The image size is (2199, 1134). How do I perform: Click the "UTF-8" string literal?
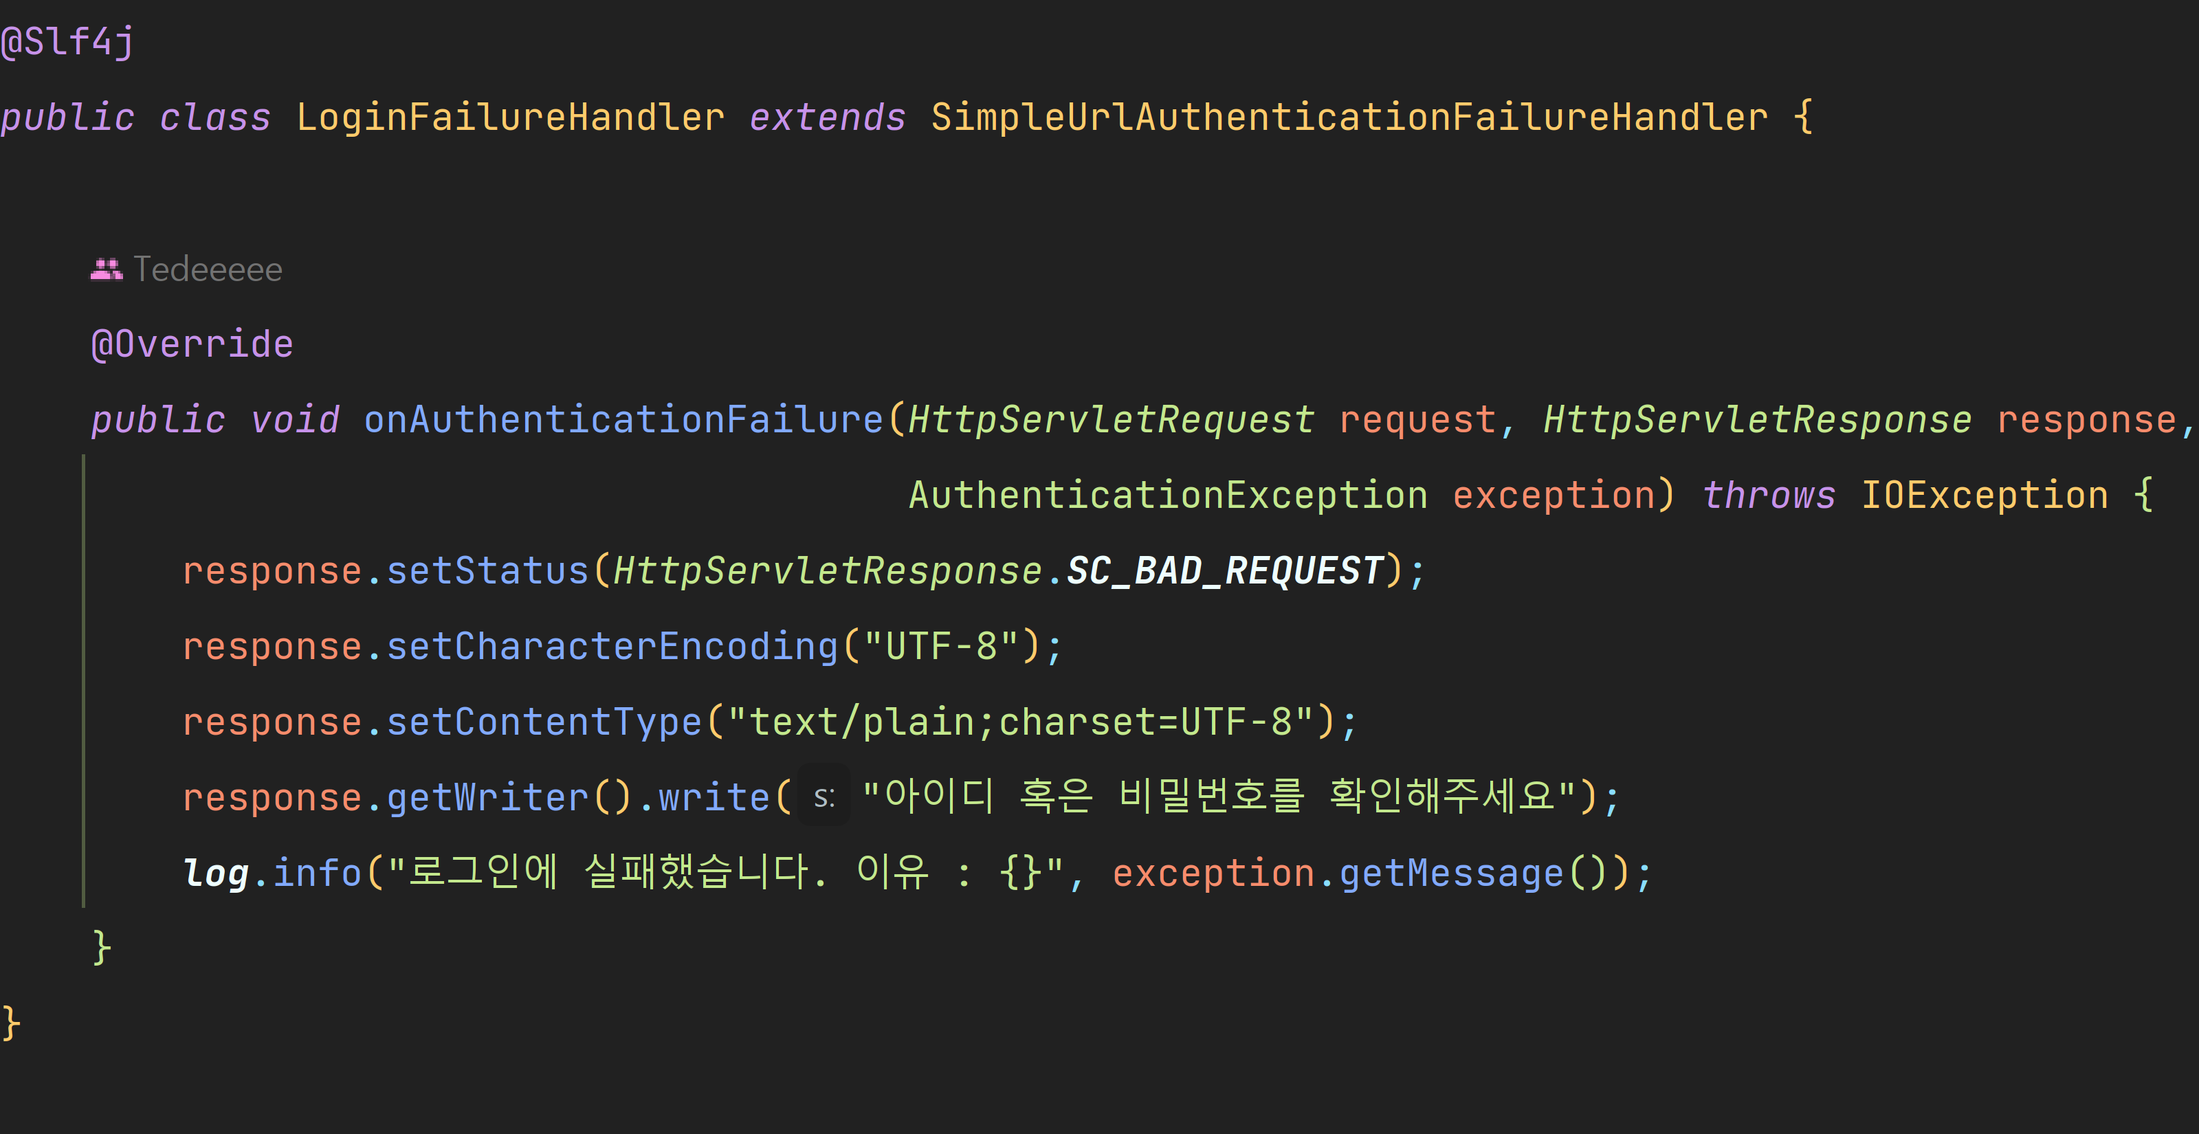(942, 647)
